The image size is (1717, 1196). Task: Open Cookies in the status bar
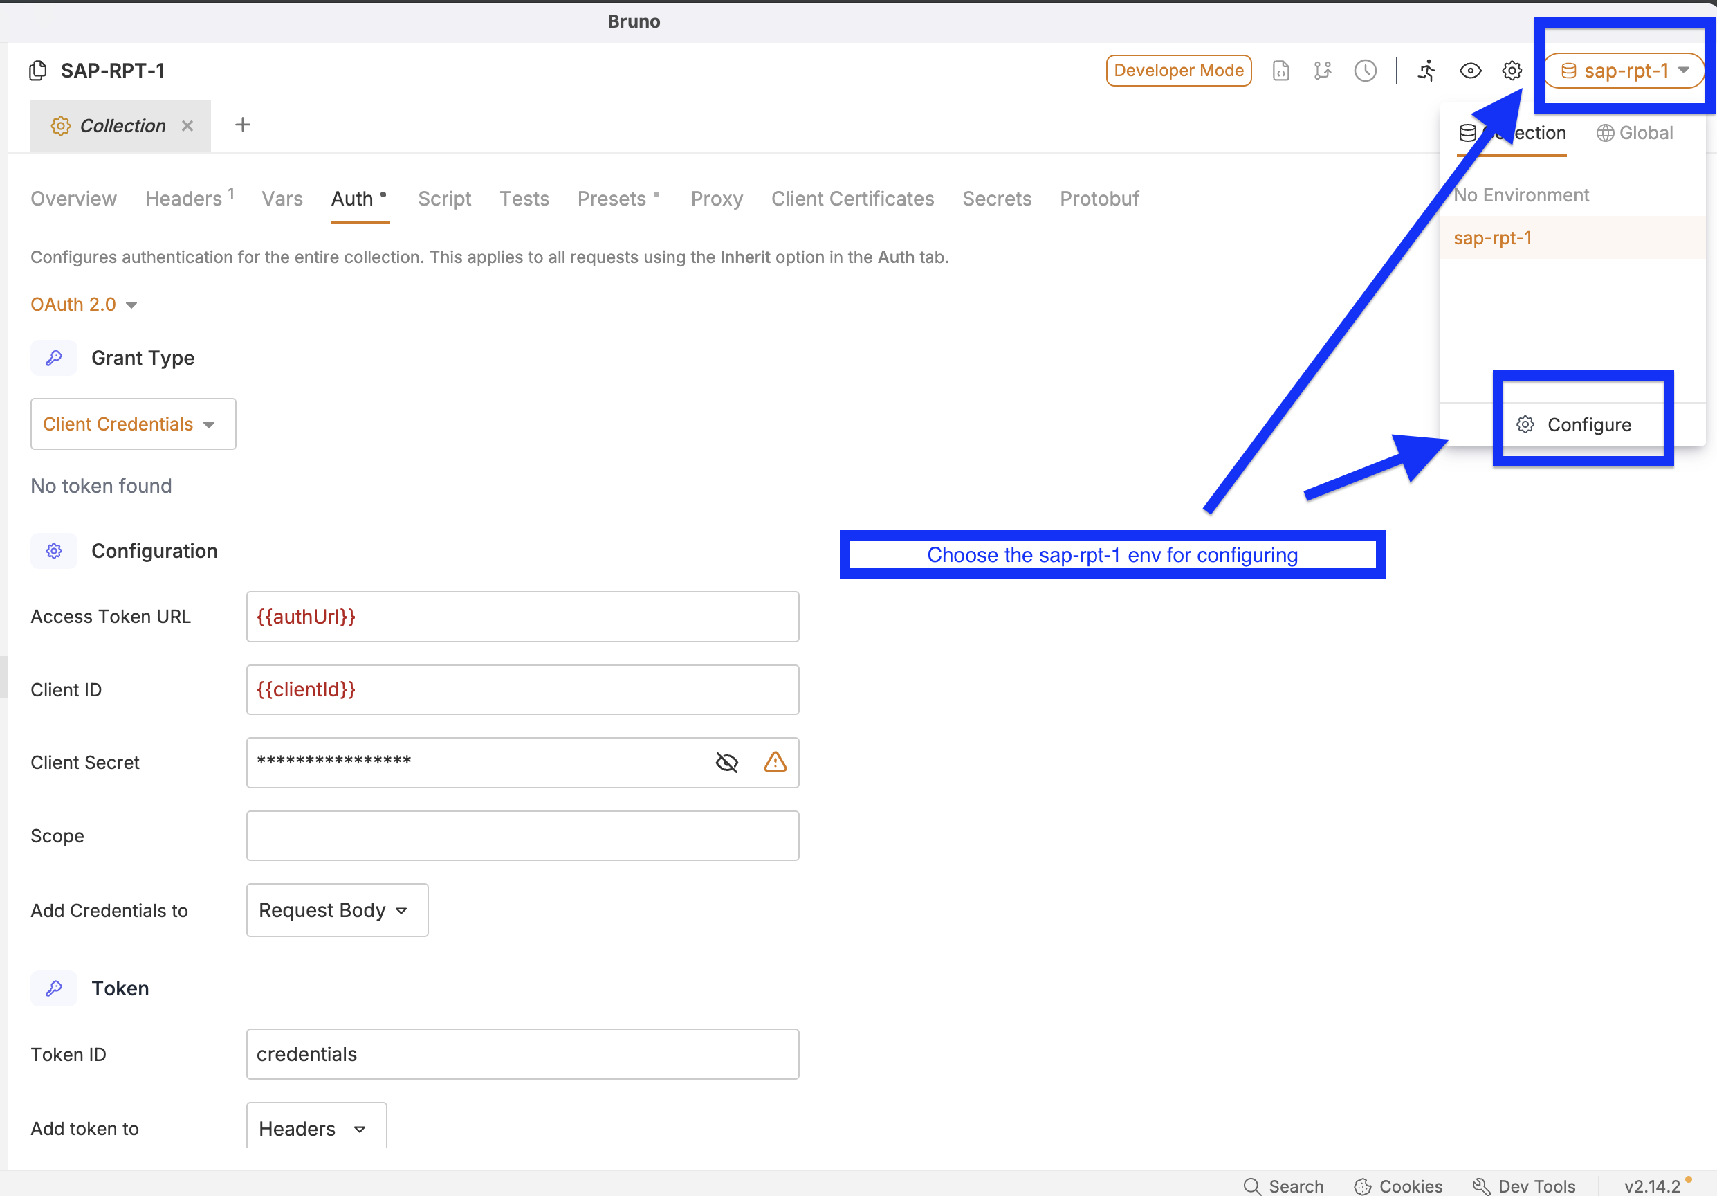[1397, 1186]
